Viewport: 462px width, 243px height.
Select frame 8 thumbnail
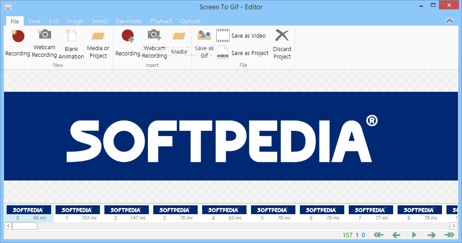(x=420, y=213)
